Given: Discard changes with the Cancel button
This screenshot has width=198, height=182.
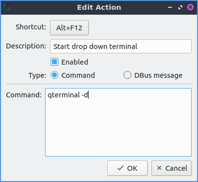Looking at the screenshot, I should (172, 168).
